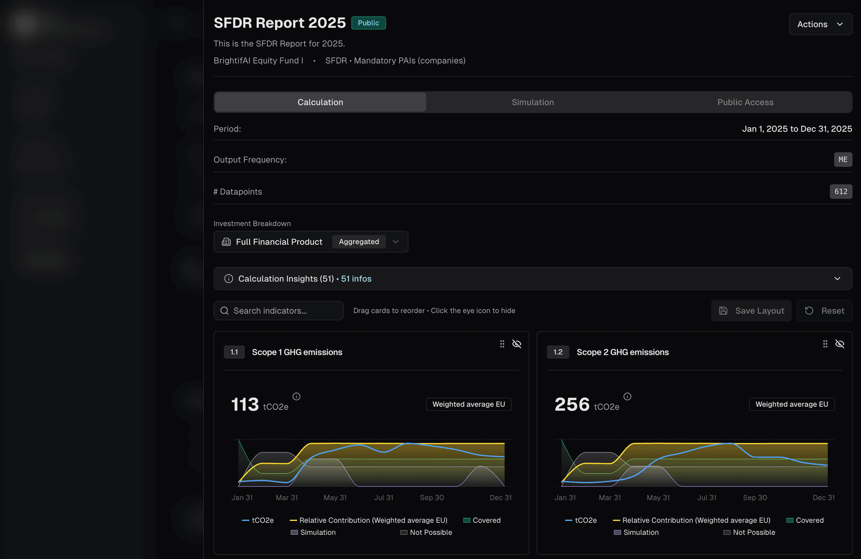Viewport: 861px width, 559px height.
Task: Click the info icon beside 256 tCO2e
Action: click(627, 396)
